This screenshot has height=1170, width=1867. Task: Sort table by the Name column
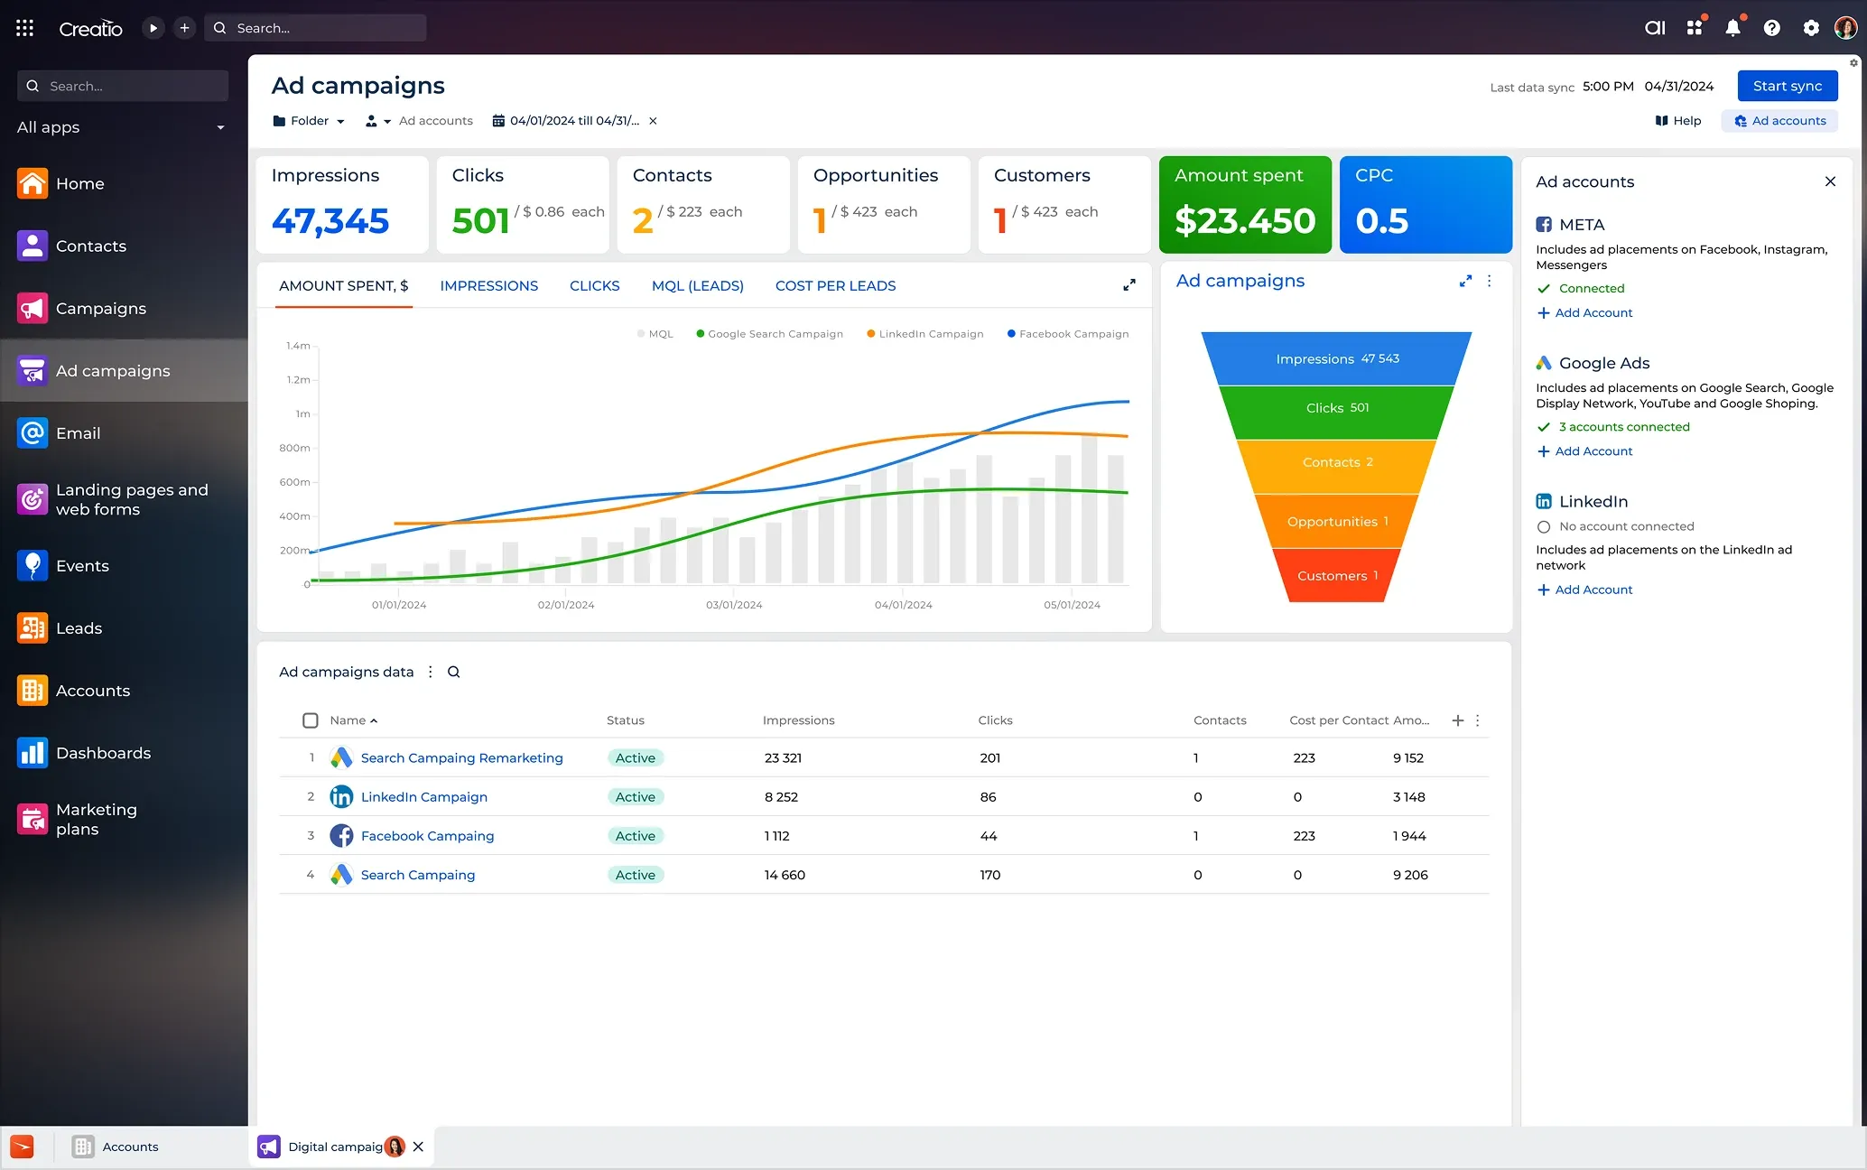click(353, 720)
